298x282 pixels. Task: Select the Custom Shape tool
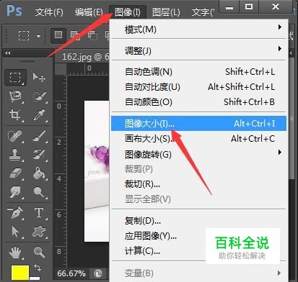(39, 232)
